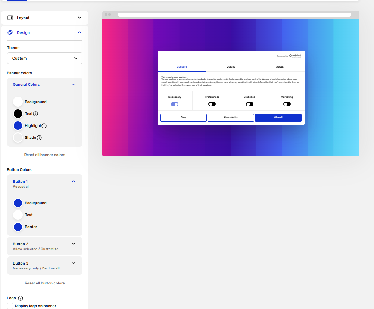Enable the Marketing consent toggle

pyautogui.click(x=287, y=104)
